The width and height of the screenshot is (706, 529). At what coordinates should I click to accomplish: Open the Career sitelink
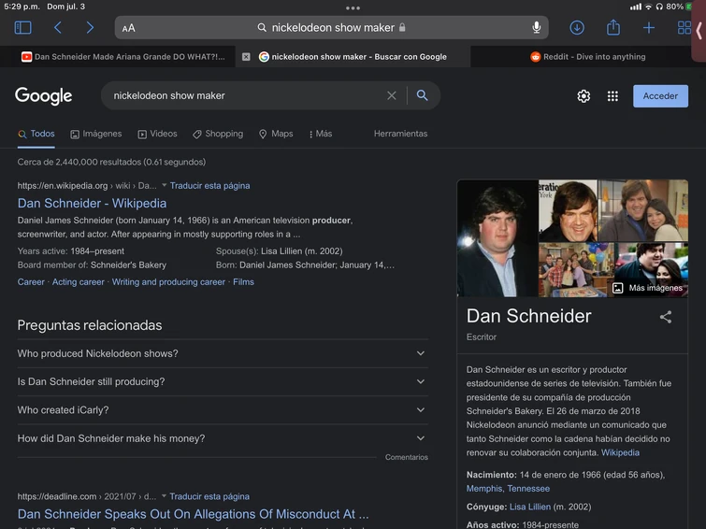tap(31, 282)
